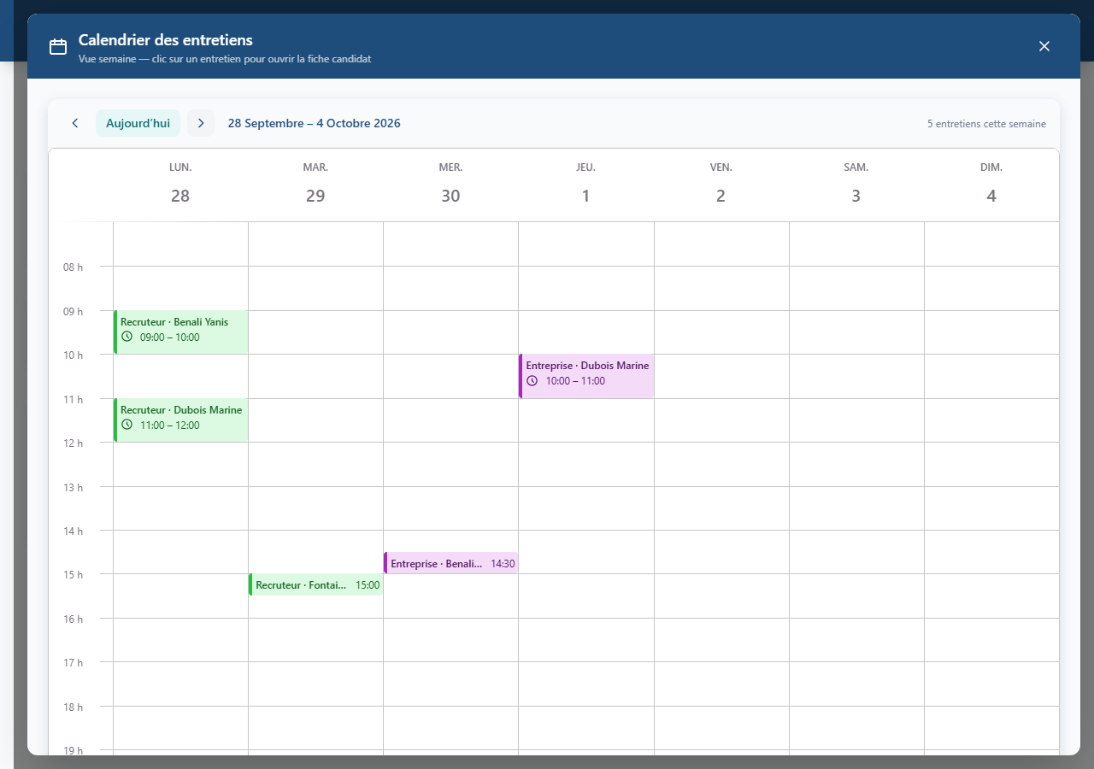Viewport: 1094px width, 769px height.
Task: Close the Calendrier des entretiens dialog
Action: (x=1044, y=46)
